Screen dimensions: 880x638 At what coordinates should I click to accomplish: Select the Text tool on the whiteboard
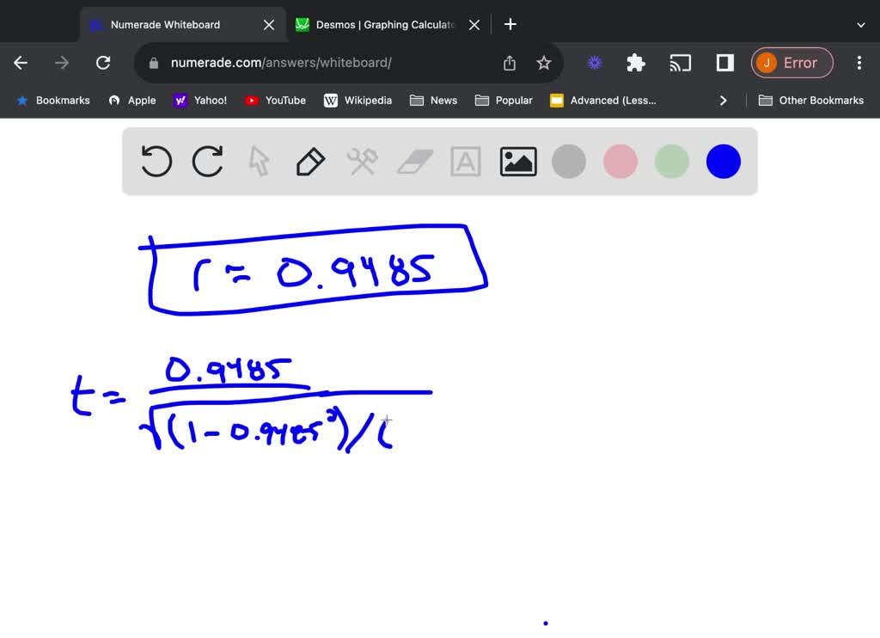(465, 161)
